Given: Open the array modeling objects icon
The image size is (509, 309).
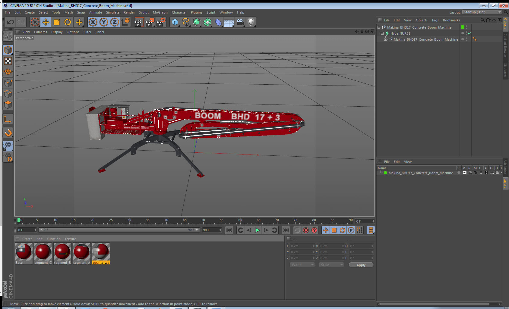Looking at the screenshot, I should (x=207, y=22).
